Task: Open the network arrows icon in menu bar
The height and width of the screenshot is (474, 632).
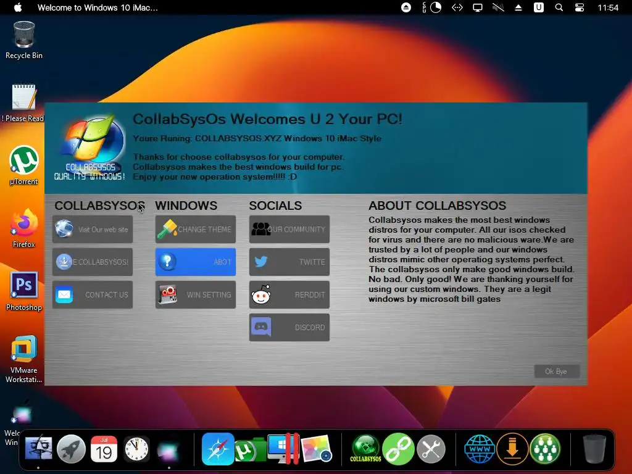Action: (x=457, y=7)
